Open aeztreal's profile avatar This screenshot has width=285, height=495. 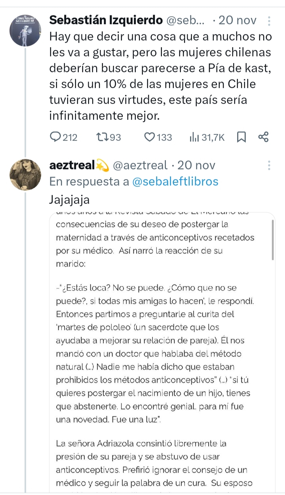point(25,175)
